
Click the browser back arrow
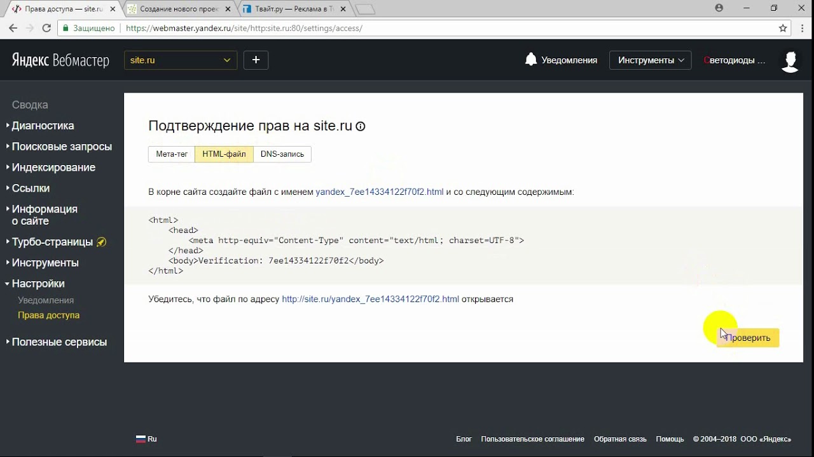pos(13,28)
